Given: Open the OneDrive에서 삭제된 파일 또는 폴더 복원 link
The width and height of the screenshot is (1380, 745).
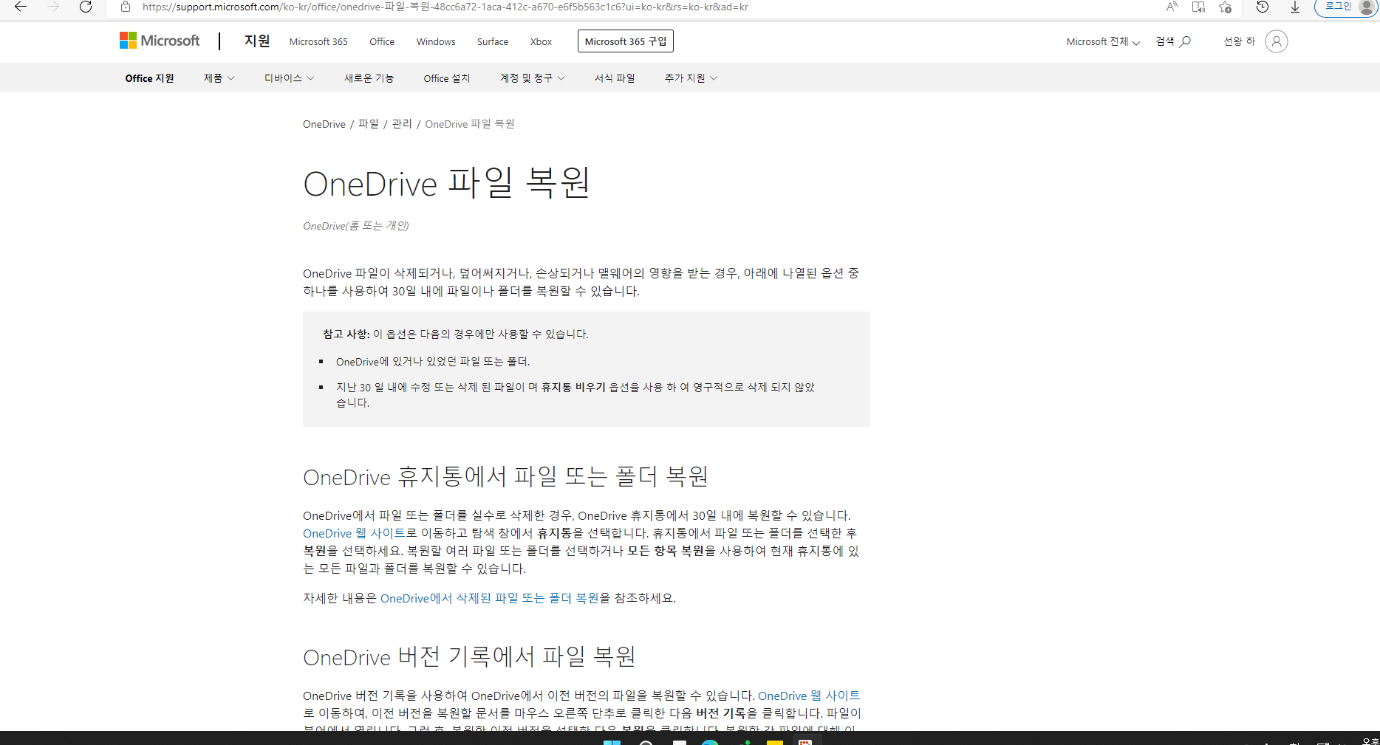Looking at the screenshot, I should click(x=490, y=598).
